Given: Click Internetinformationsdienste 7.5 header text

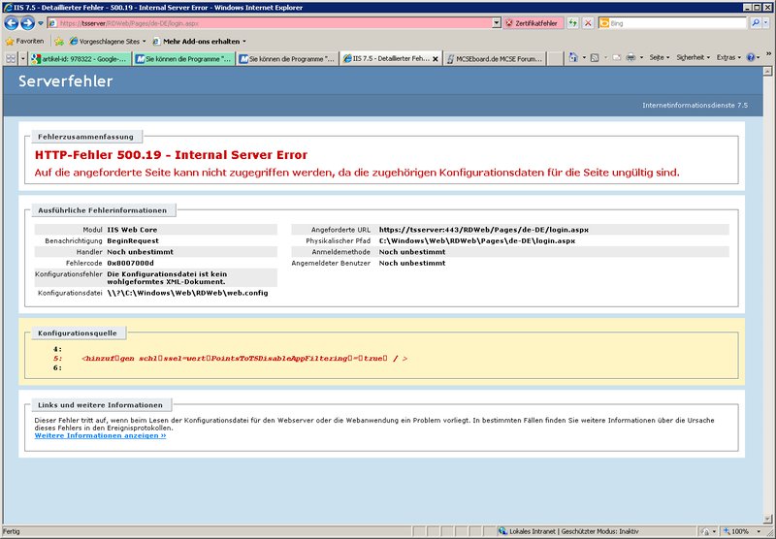Looking at the screenshot, I should point(695,106).
